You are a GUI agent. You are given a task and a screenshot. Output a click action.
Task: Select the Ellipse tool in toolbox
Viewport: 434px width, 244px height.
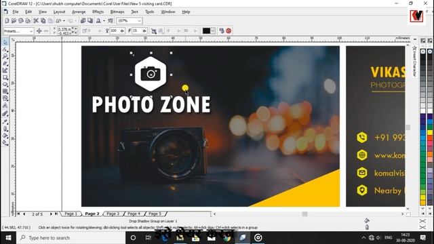tap(5, 84)
